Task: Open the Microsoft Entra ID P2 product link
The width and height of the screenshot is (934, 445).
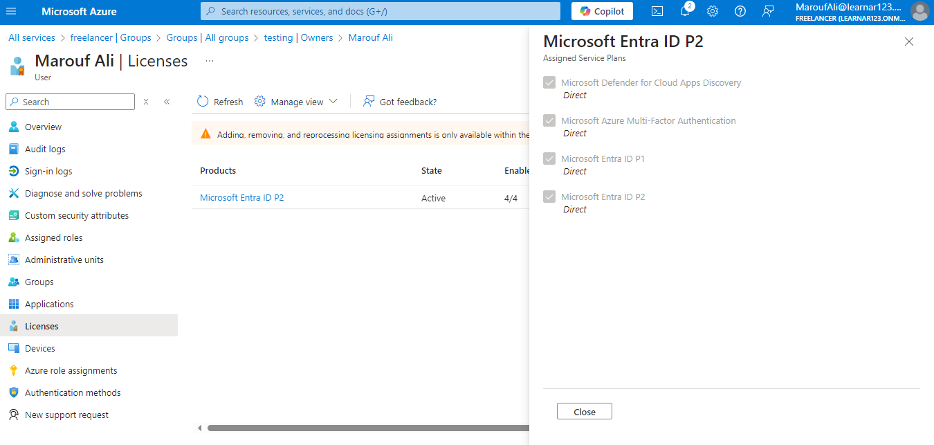Action: 241,197
